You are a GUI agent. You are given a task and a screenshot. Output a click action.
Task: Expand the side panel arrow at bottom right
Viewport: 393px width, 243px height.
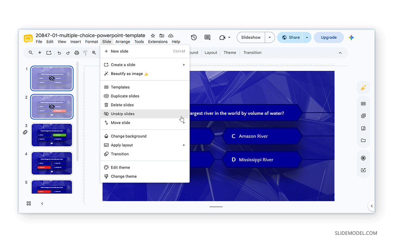click(x=372, y=206)
